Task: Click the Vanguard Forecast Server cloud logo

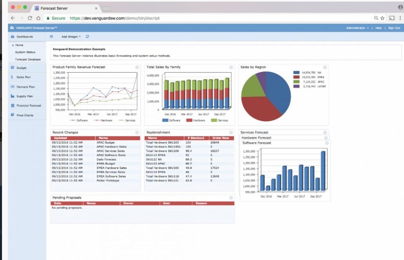Action: [12, 28]
